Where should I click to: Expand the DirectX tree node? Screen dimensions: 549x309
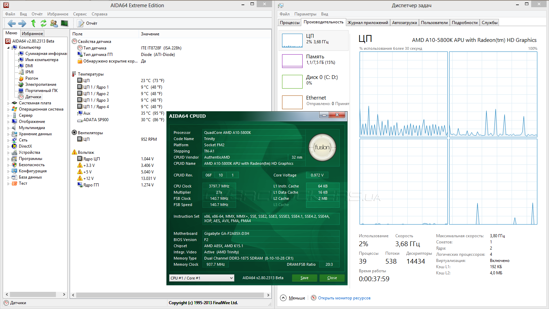[9, 147]
